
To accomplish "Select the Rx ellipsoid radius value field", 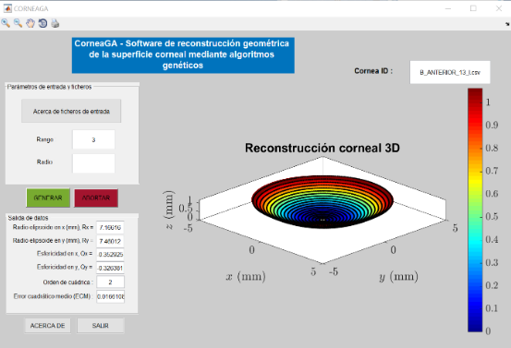I will coord(110,228).
